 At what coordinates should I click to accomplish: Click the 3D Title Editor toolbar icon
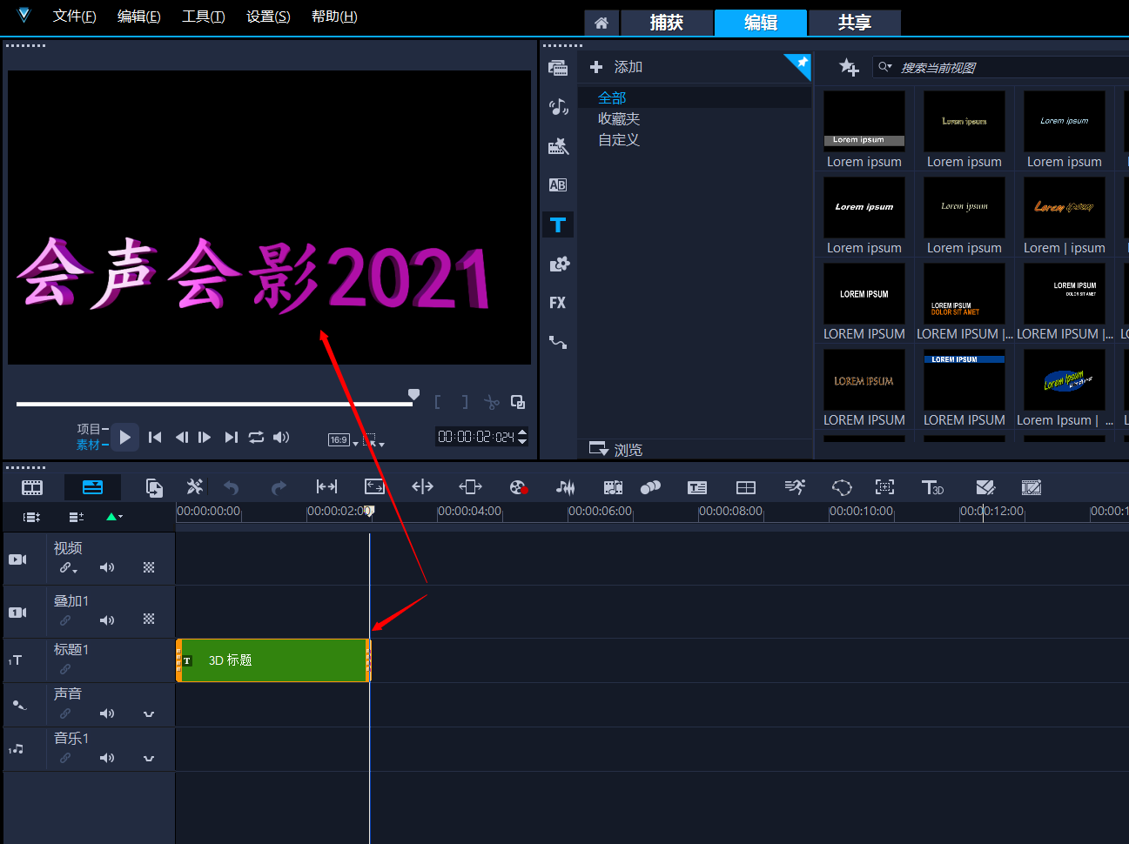(932, 487)
